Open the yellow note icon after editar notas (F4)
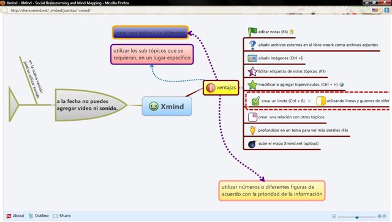The width and height of the screenshot is (392, 222). pyautogui.click(x=292, y=32)
